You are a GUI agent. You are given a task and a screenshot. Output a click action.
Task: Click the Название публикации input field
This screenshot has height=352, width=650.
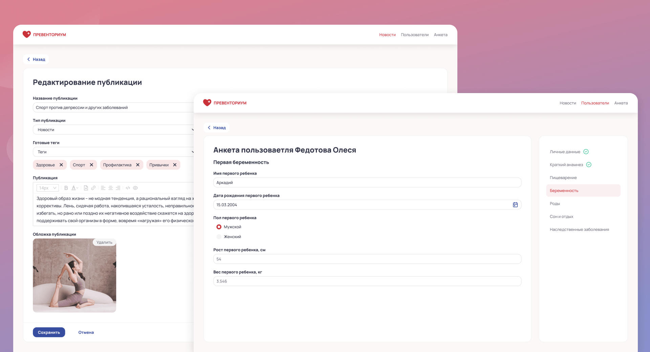[x=113, y=108]
